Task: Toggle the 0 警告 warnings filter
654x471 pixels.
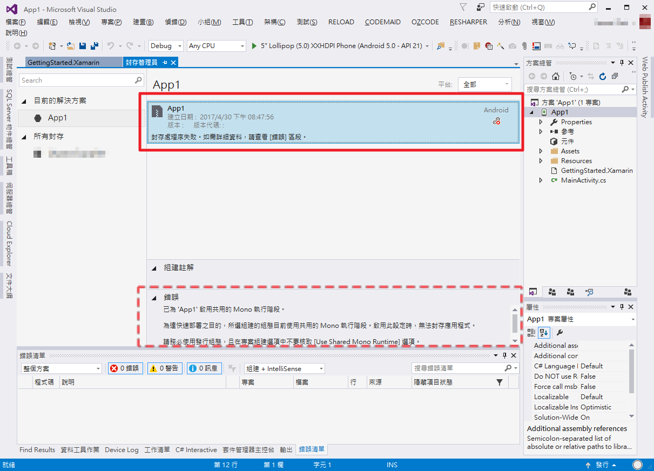Action: (165, 368)
